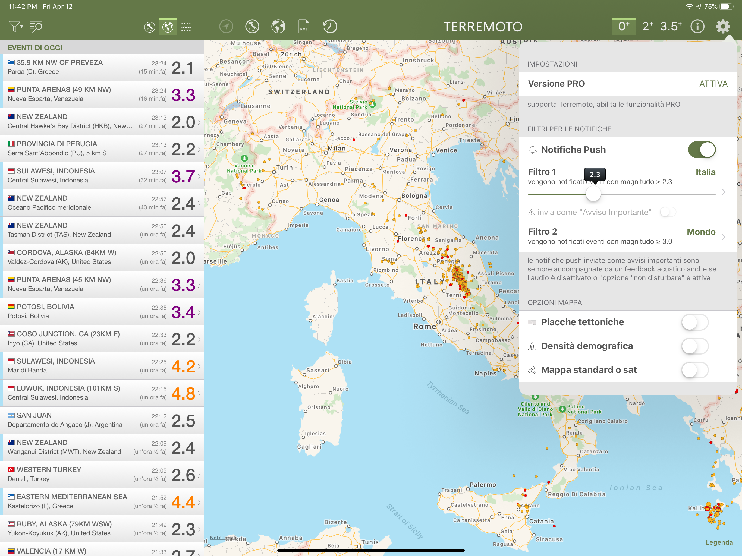Disable Notifiche Push switch
This screenshot has height=556, width=742.
[702, 150]
